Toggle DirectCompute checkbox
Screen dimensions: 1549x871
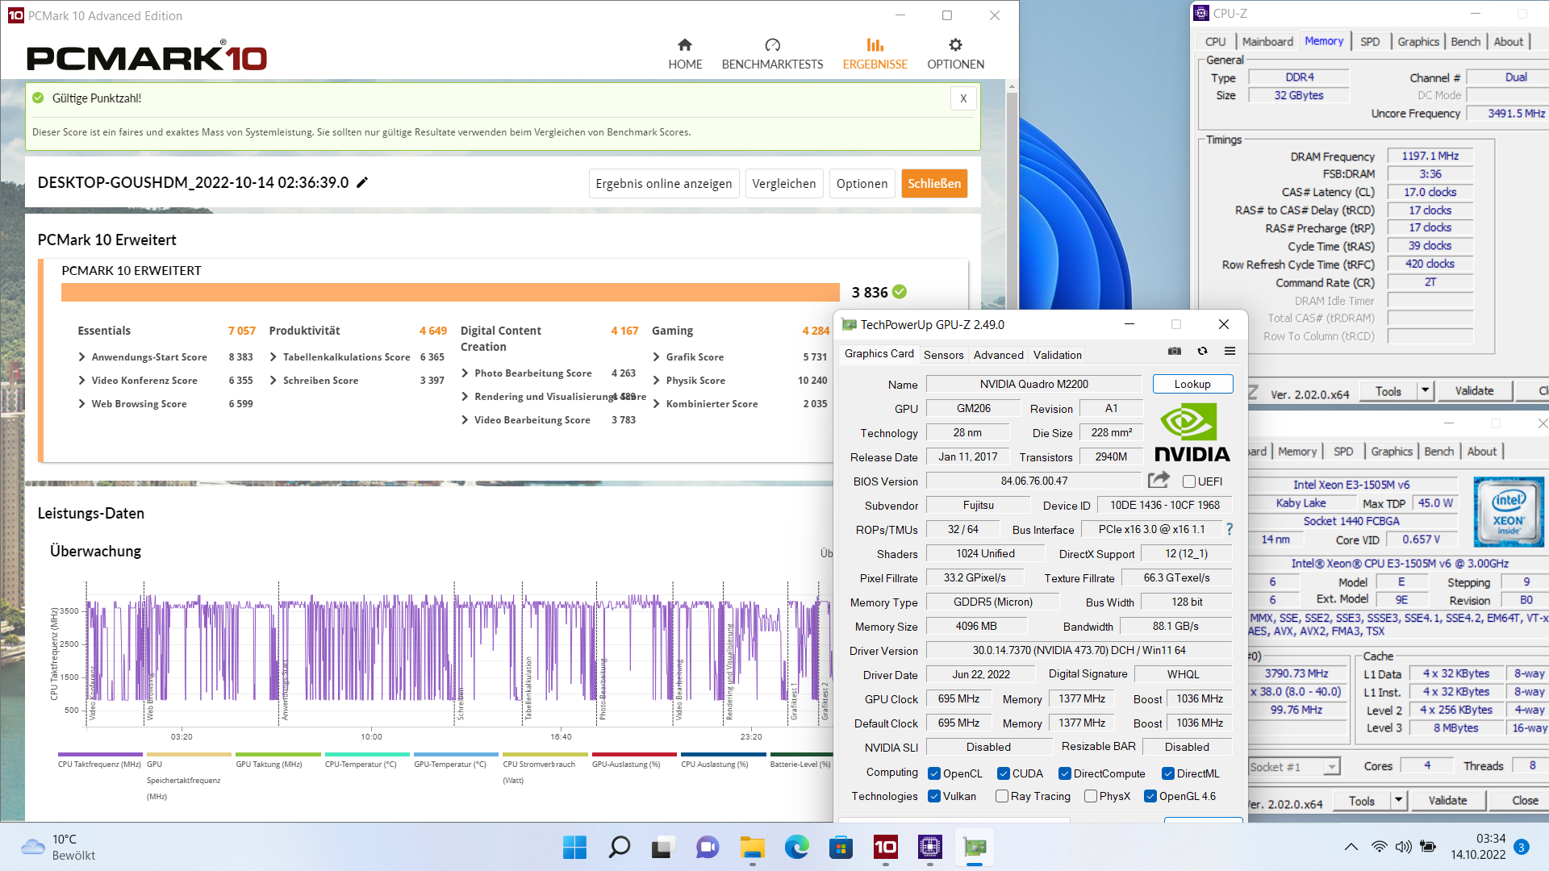coord(1065,773)
